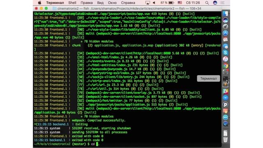
Task: Click the Терминал tooltip label
Action: pyautogui.click(x=208, y=79)
